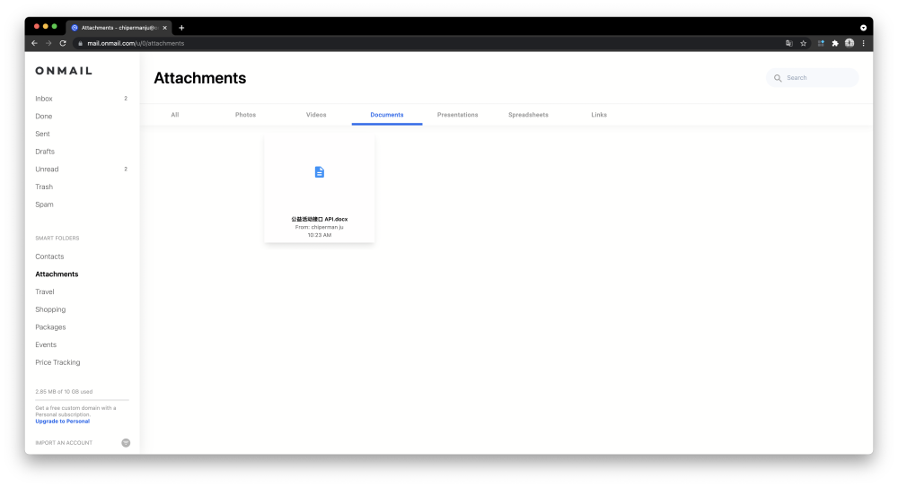Focus the Search input field
898x487 pixels.
coord(812,78)
